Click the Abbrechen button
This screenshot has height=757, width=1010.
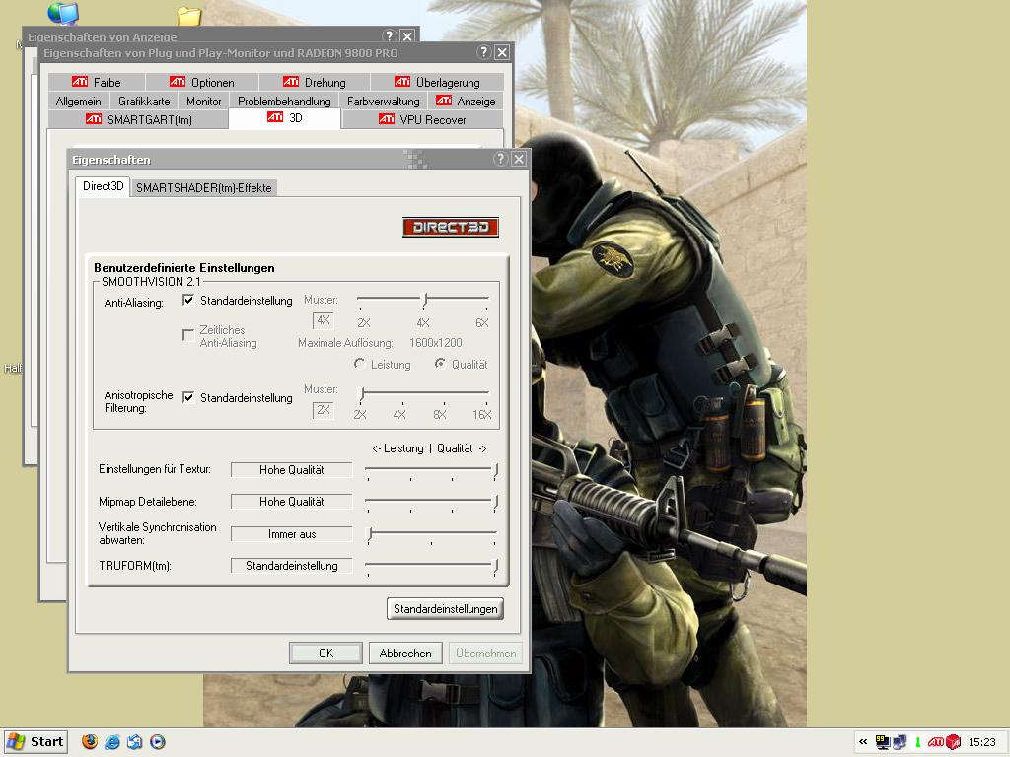(405, 653)
